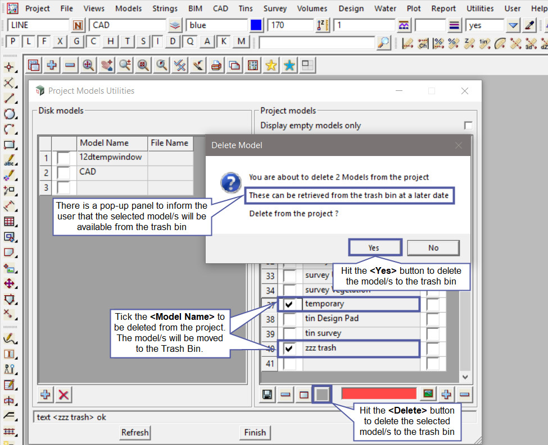Enable 'Display empty models only' checkbox

(x=468, y=126)
